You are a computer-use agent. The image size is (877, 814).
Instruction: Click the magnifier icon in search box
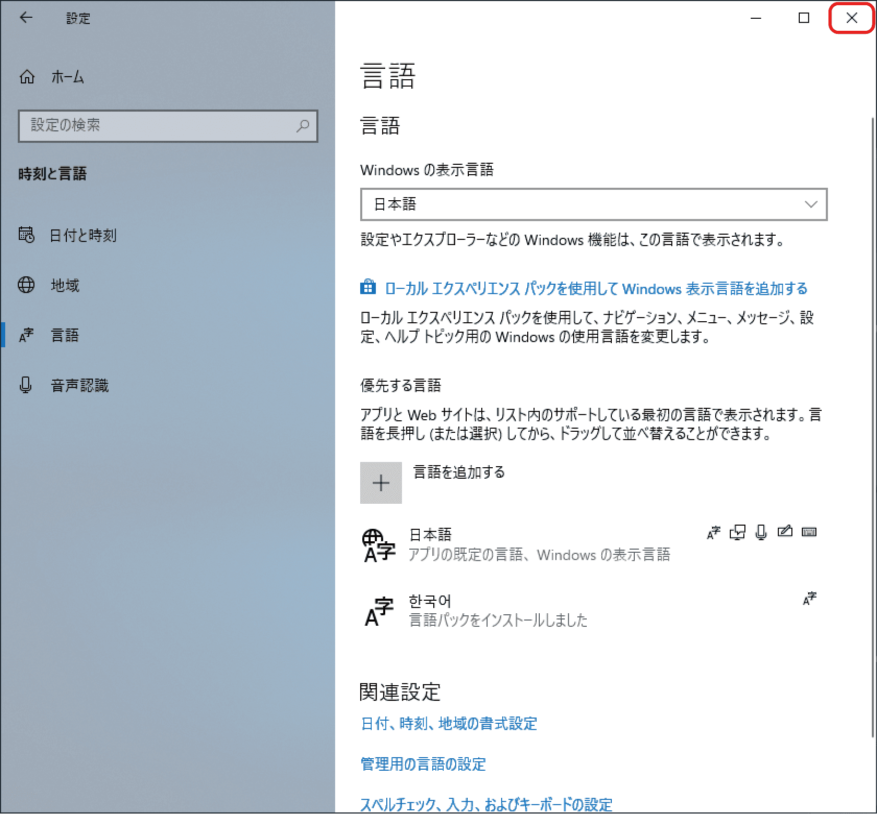pyautogui.click(x=302, y=126)
